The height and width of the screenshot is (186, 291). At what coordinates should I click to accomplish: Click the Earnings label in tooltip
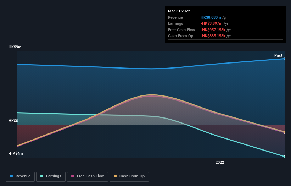(x=175, y=23)
